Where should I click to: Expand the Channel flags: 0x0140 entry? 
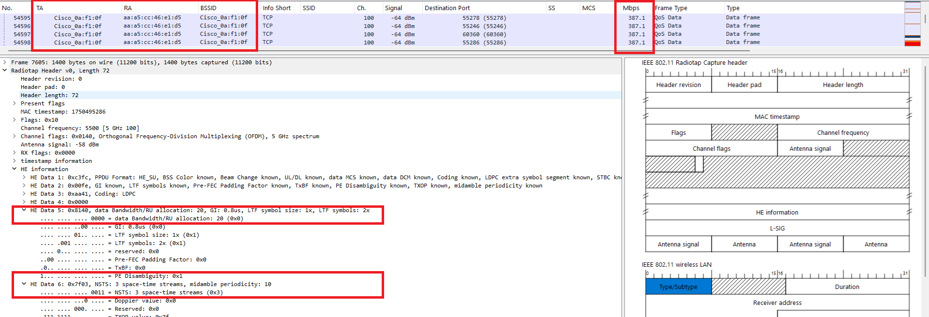(15, 136)
